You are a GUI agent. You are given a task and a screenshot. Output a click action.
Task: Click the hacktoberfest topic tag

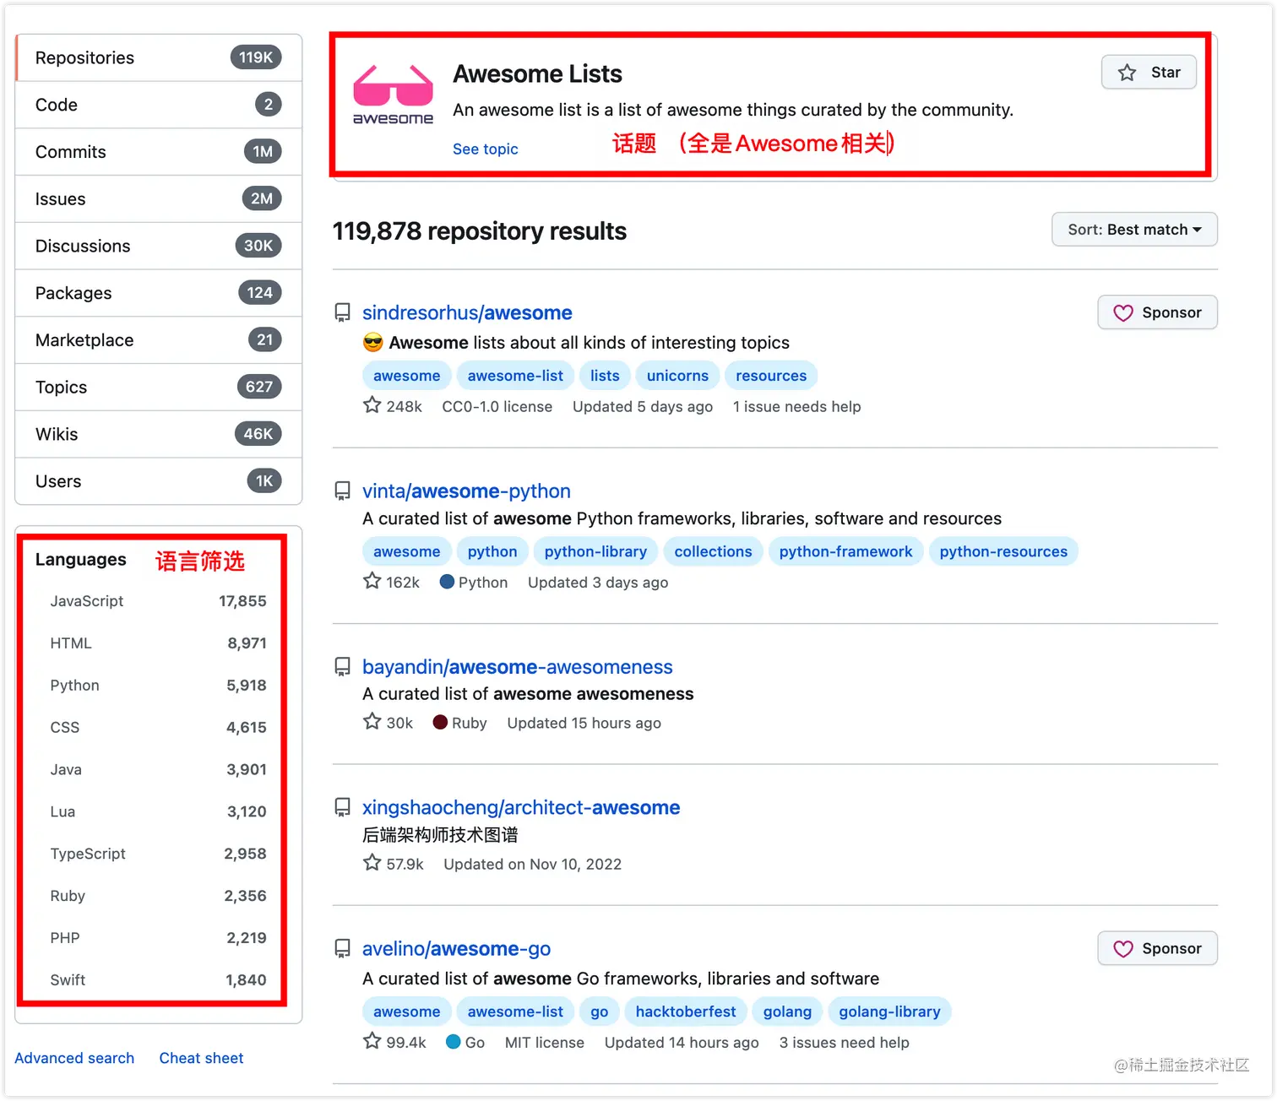click(x=686, y=1012)
